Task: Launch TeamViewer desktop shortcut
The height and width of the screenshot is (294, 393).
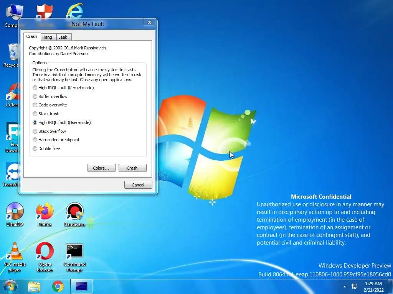Action: (x=10, y=175)
